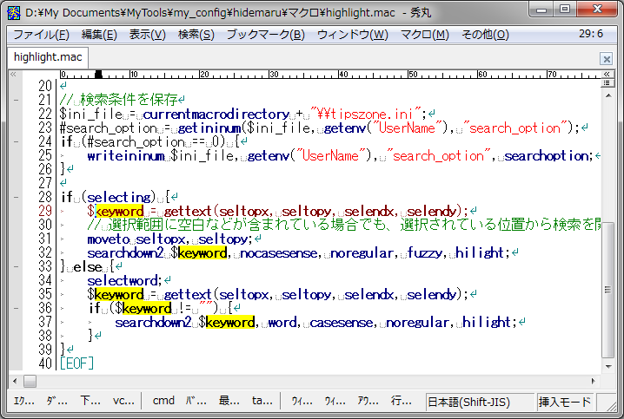Click the ｴｸ... button in bottom bar

click(x=23, y=401)
